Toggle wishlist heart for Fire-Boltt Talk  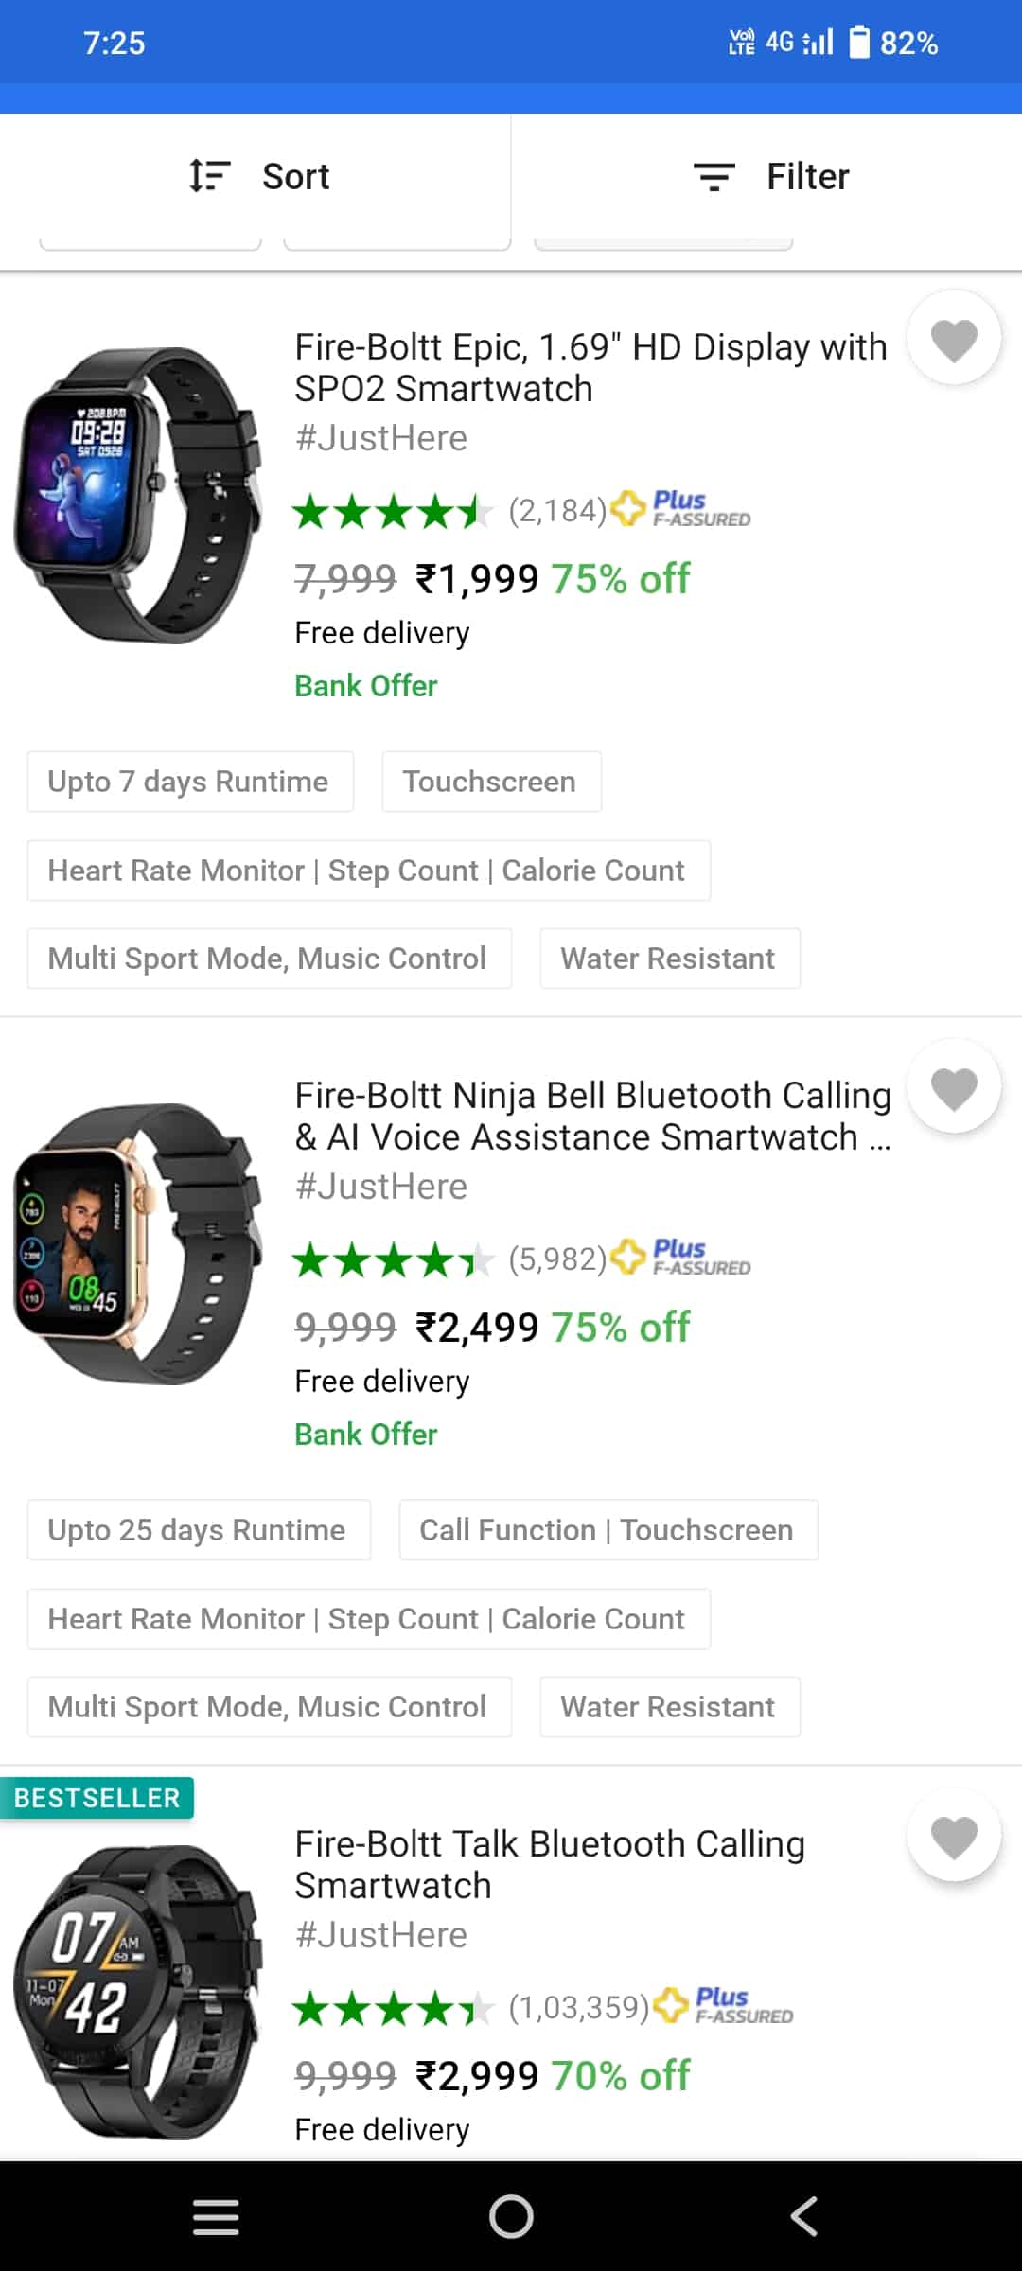pos(954,1836)
